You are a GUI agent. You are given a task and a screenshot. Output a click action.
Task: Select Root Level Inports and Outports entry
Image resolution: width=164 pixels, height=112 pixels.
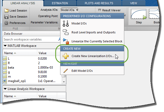(x=92, y=32)
